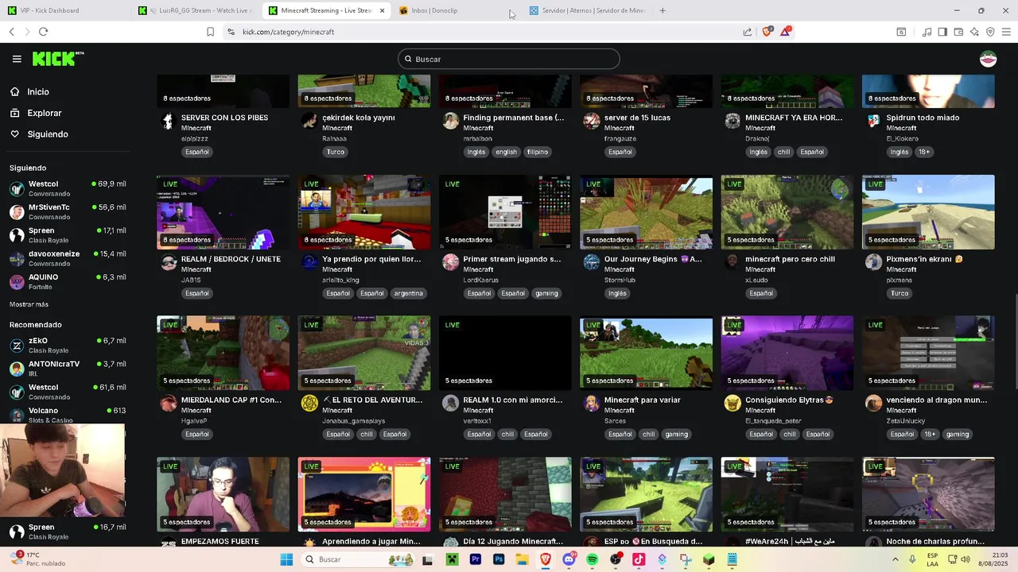Open the Minecraft creeper app in the taskbar
1018x572 pixels.
tap(452, 559)
